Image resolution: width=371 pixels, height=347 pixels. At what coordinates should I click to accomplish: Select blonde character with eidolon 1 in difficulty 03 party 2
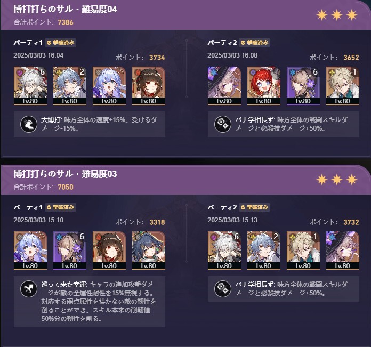[303, 250]
